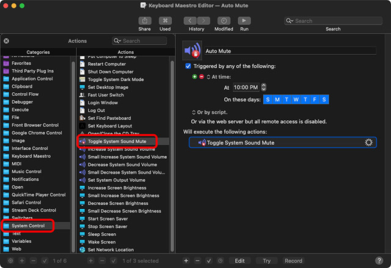Viewport: 391px width, 268px height.
Task: Uncheck Triggered by any of the following
Action: click(188, 66)
